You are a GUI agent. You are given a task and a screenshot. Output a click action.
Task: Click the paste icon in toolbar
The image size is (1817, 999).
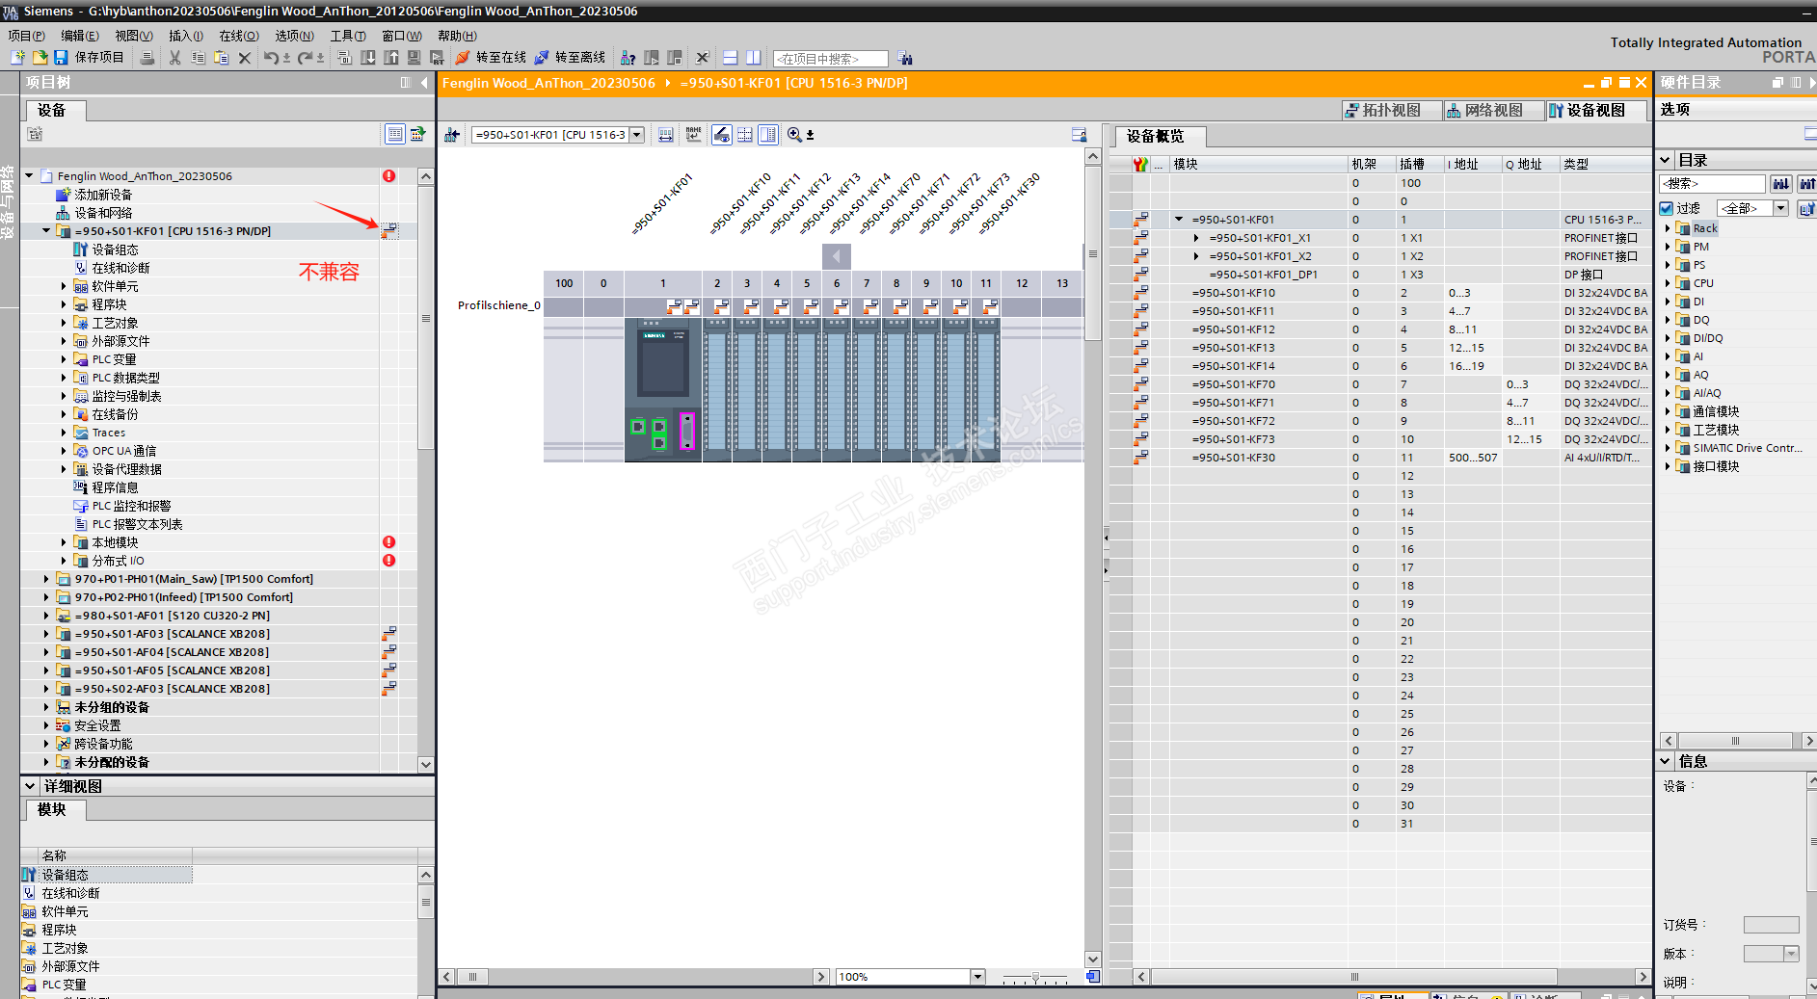(221, 58)
